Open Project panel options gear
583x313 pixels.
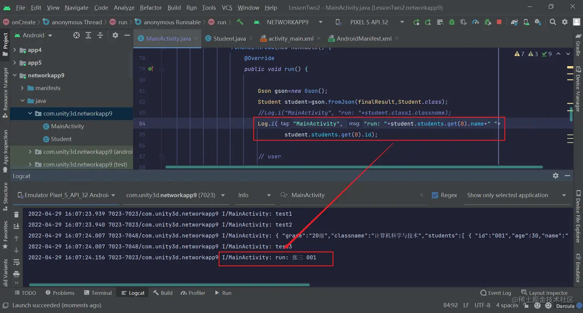(115, 35)
